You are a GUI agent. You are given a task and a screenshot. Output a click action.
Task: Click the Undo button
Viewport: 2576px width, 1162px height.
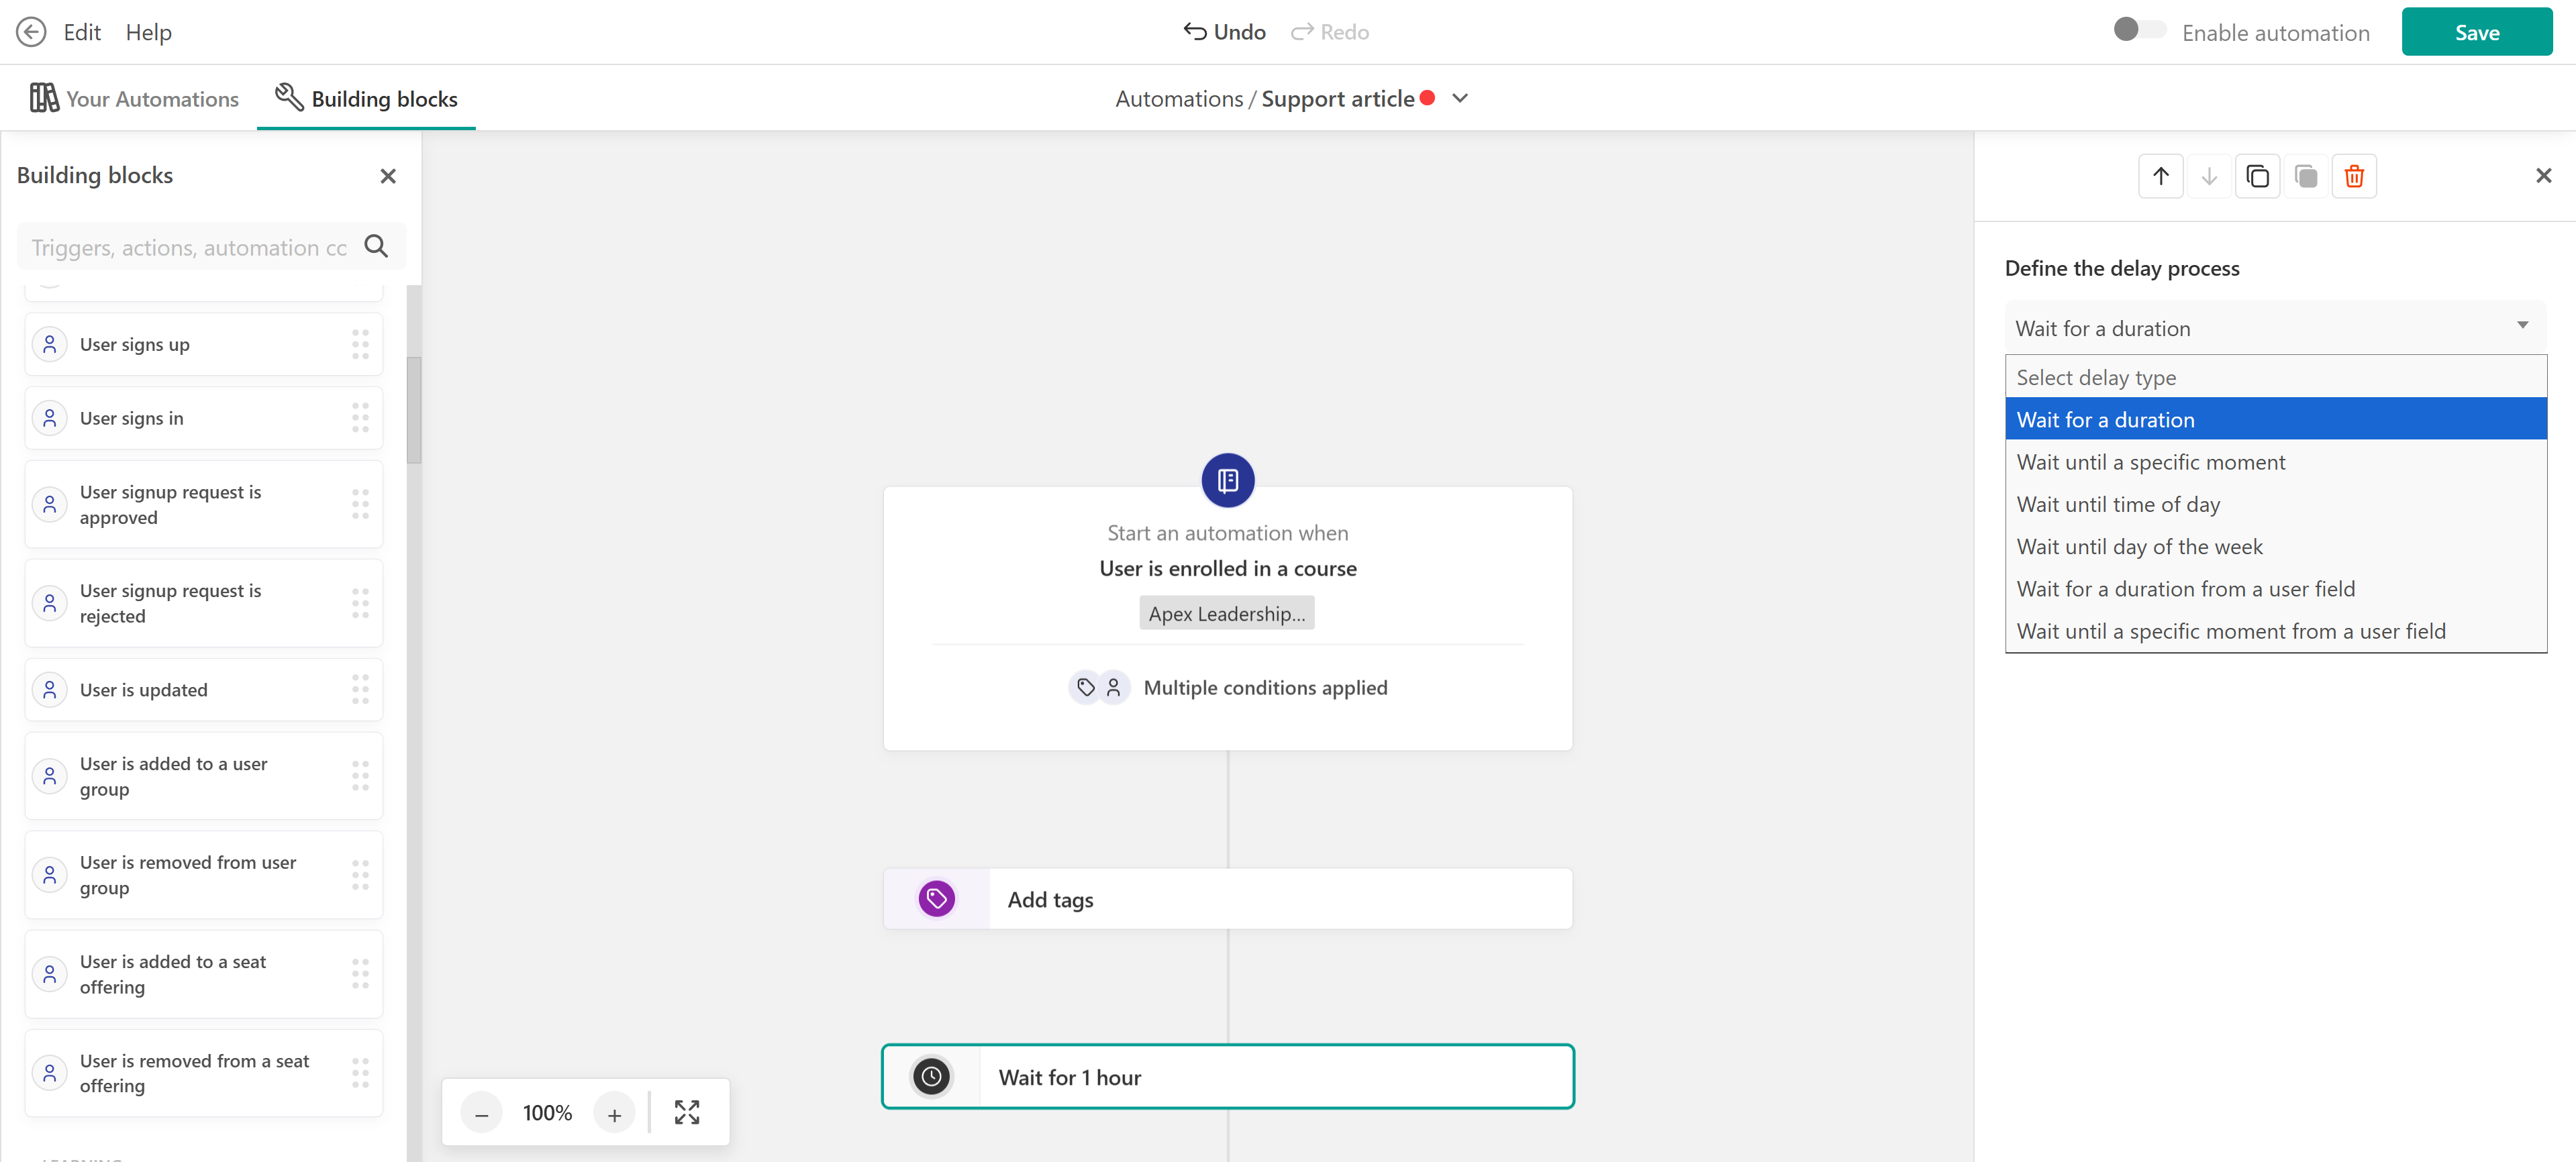coord(1224,32)
